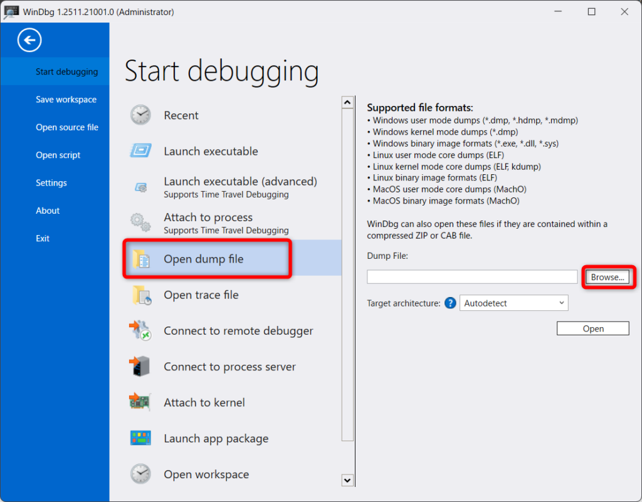Viewport: 642px width, 502px height.
Task: Choose Open script from the sidebar
Action: (58, 155)
